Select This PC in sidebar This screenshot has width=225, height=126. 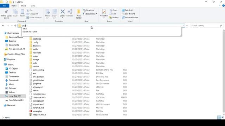tap(9, 64)
